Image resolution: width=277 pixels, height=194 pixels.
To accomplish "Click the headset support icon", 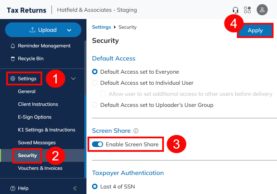I will [x=236, y=10].
